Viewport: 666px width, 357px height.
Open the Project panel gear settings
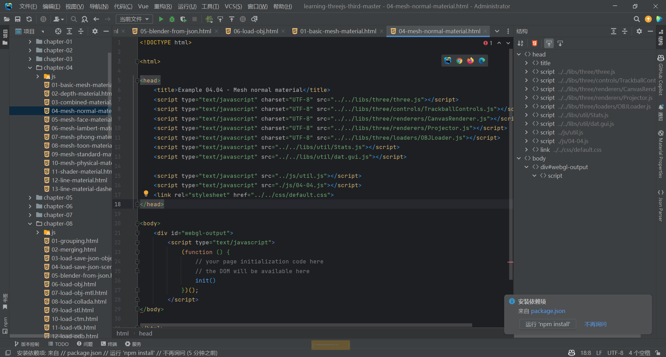95,31
